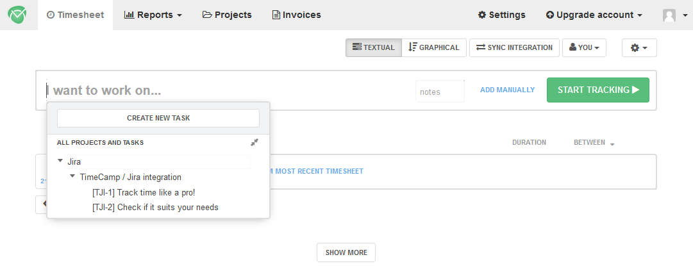Collapse the TimeCamp / Jira integration triangle
Screen dimensions: 693x280
[72, 176]
